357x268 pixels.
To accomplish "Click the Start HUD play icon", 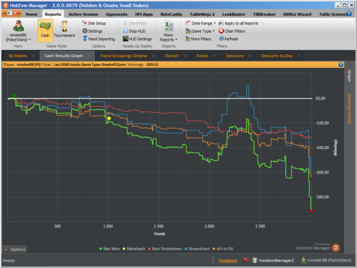I will pos(125,23).
